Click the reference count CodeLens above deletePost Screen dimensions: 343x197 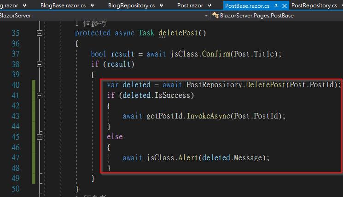coord(91,23)
